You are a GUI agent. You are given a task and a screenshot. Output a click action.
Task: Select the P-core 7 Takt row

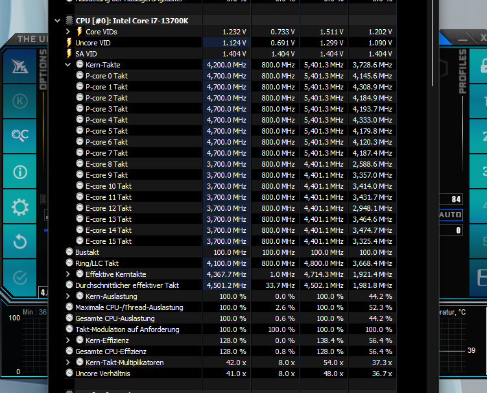tap(230, 153)
